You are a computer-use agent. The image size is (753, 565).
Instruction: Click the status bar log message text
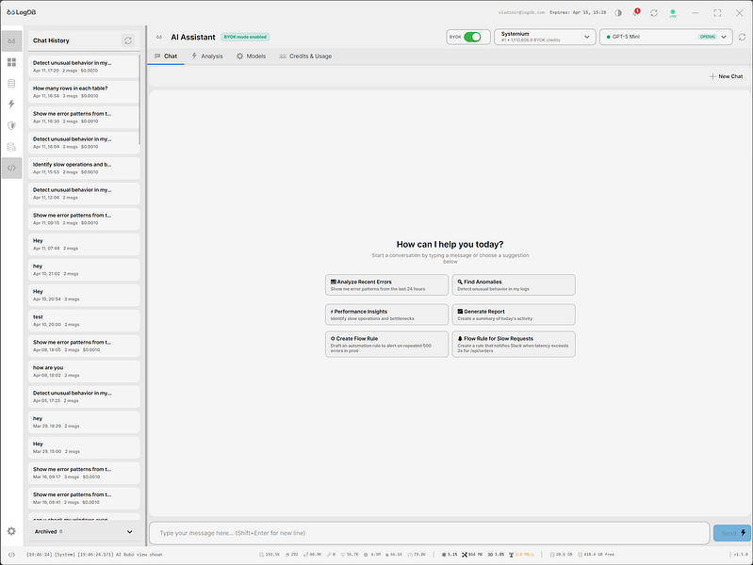click(x=94, y=555)
